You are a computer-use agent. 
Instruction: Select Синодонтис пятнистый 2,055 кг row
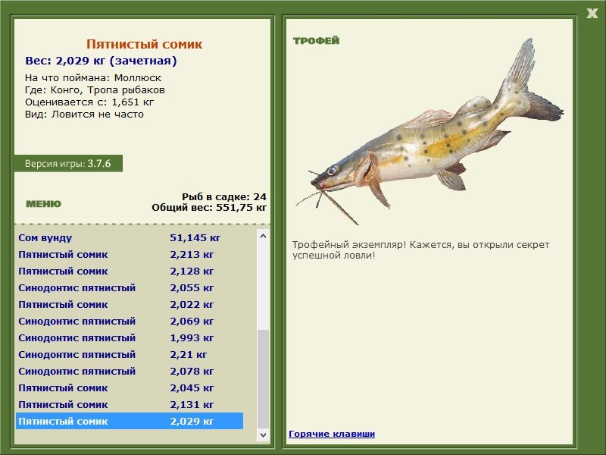[130, 288]
